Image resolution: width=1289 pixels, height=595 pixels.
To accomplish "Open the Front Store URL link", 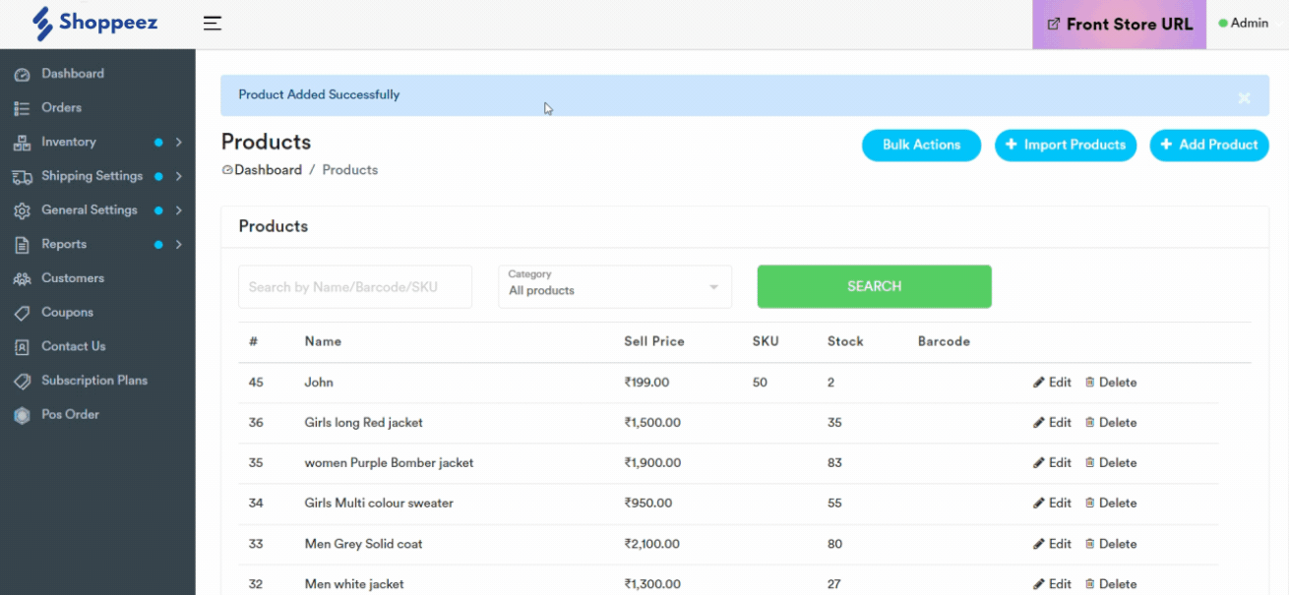I will coord(1119,25).
